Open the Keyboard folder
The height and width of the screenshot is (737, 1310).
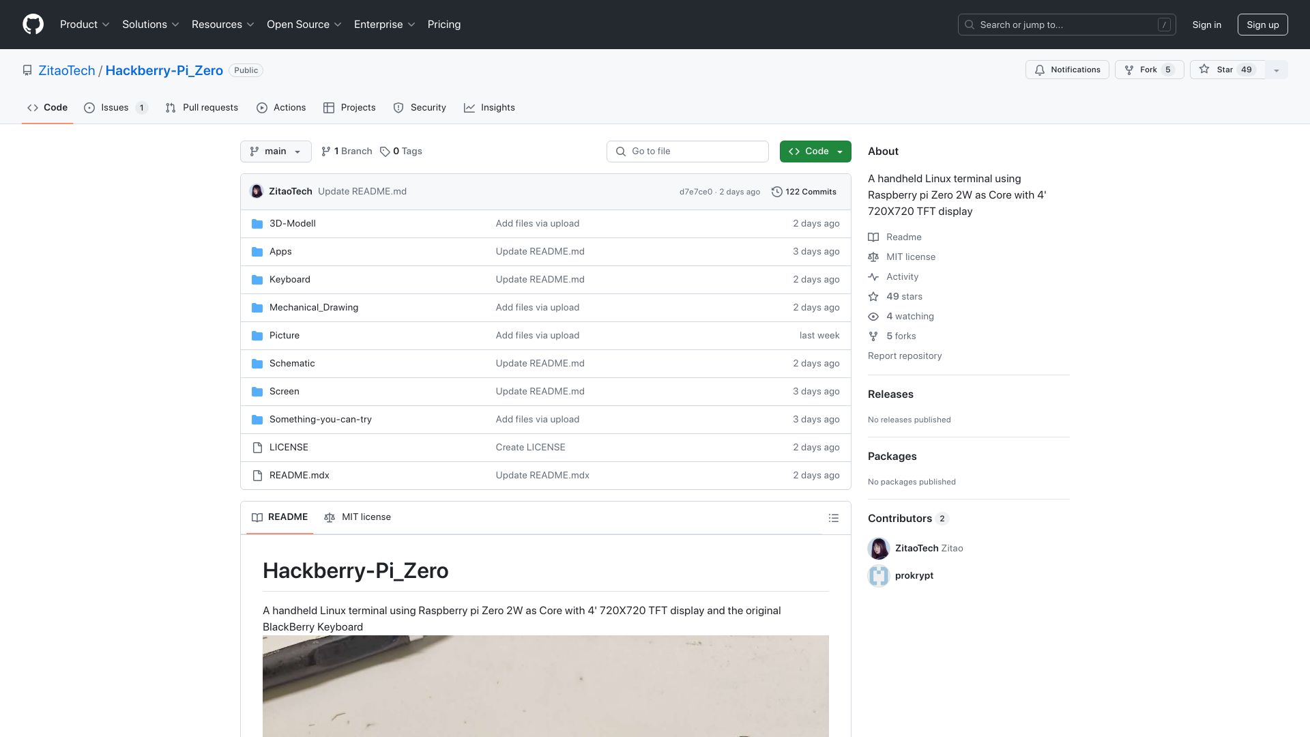coord(289,280)
